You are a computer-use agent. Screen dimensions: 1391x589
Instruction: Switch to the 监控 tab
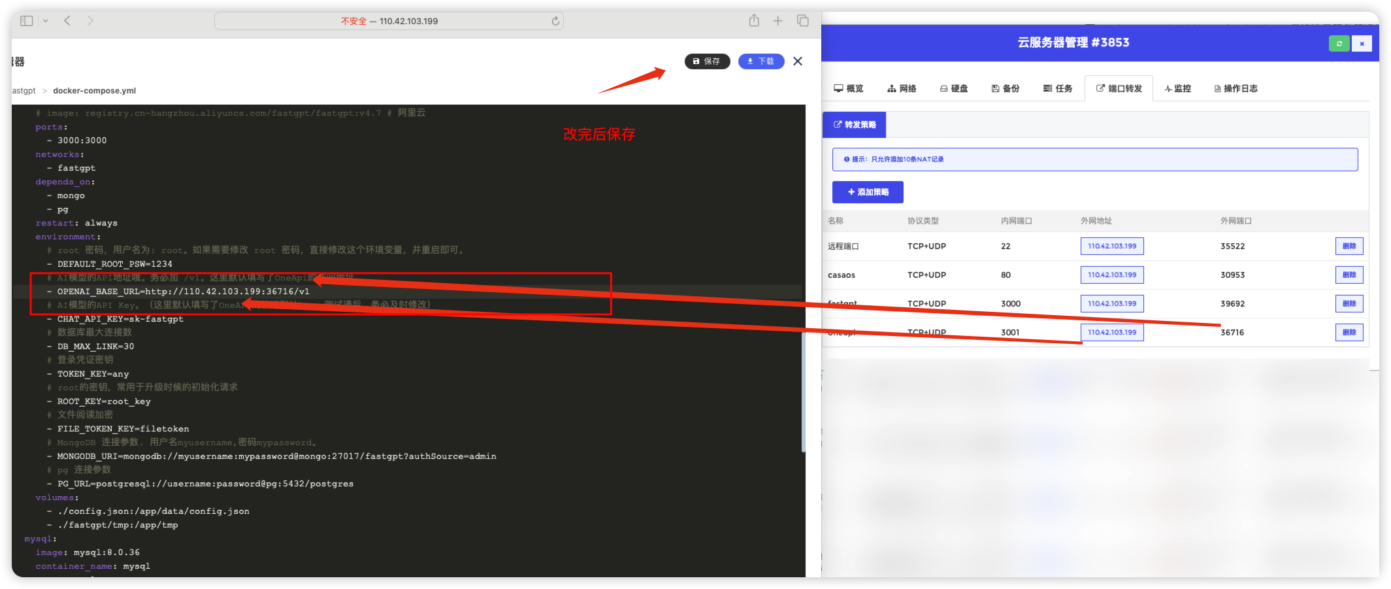(1178, 88)
